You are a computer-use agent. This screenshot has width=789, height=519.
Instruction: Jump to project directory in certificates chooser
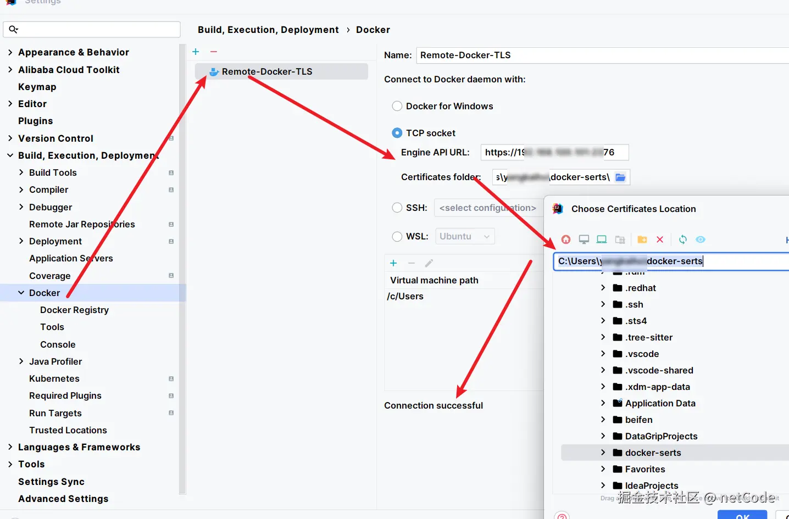coord(602,239)
